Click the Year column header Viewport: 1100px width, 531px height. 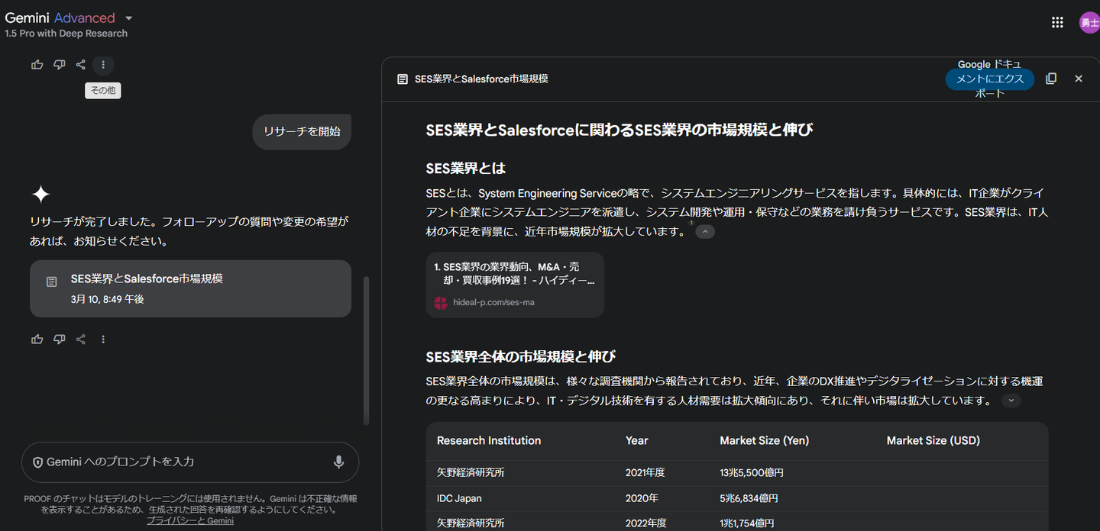(x=636, y=440)
